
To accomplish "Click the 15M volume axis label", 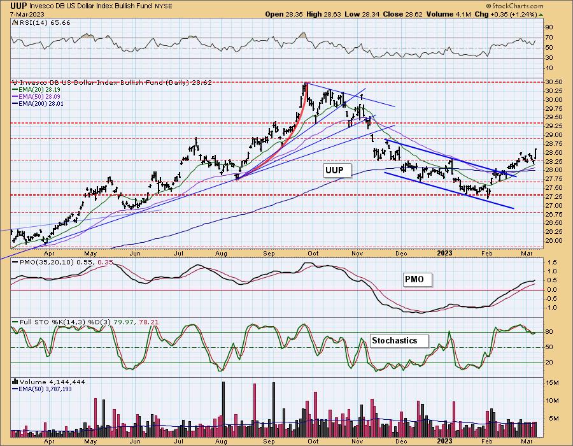I will pos(553,383).
